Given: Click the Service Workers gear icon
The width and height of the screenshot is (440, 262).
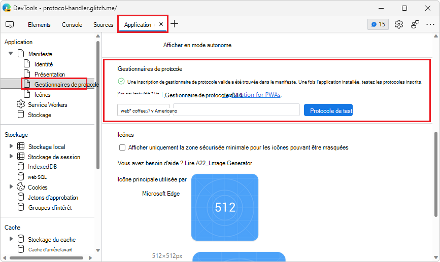Looking at the screenshot, I should click(x=20, y=104).
